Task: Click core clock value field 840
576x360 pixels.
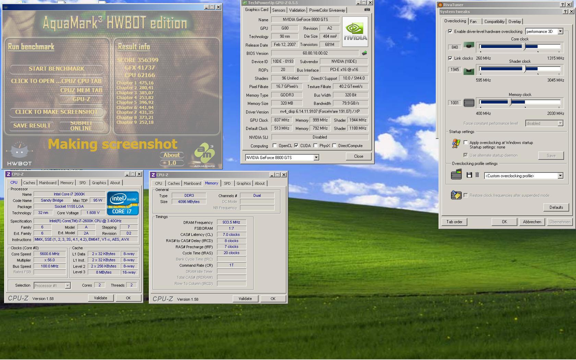Action: point(455,47)
